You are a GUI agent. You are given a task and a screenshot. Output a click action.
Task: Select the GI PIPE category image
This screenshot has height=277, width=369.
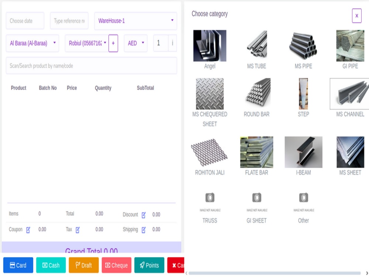[350, 46]
